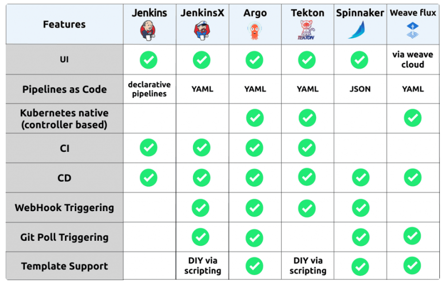
Task: Click the Template Support row label
Action: coord(64,266)
